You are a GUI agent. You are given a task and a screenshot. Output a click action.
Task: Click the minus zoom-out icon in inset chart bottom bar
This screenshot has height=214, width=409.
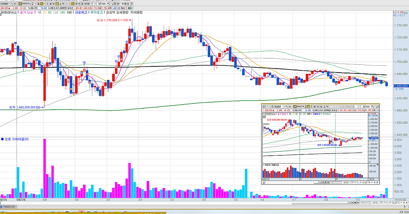click(372, 182)
